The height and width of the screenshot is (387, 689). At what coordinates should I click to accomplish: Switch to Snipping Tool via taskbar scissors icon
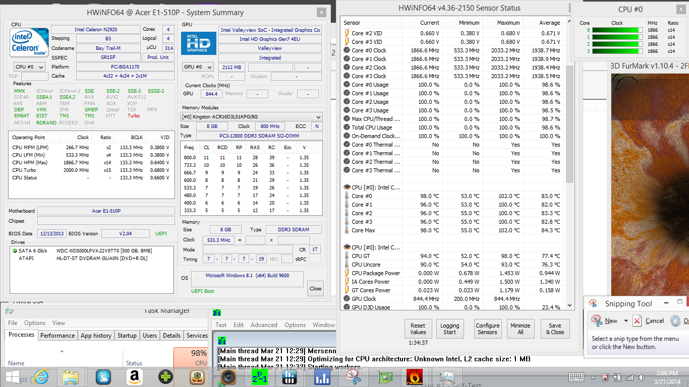pos(355,377)
